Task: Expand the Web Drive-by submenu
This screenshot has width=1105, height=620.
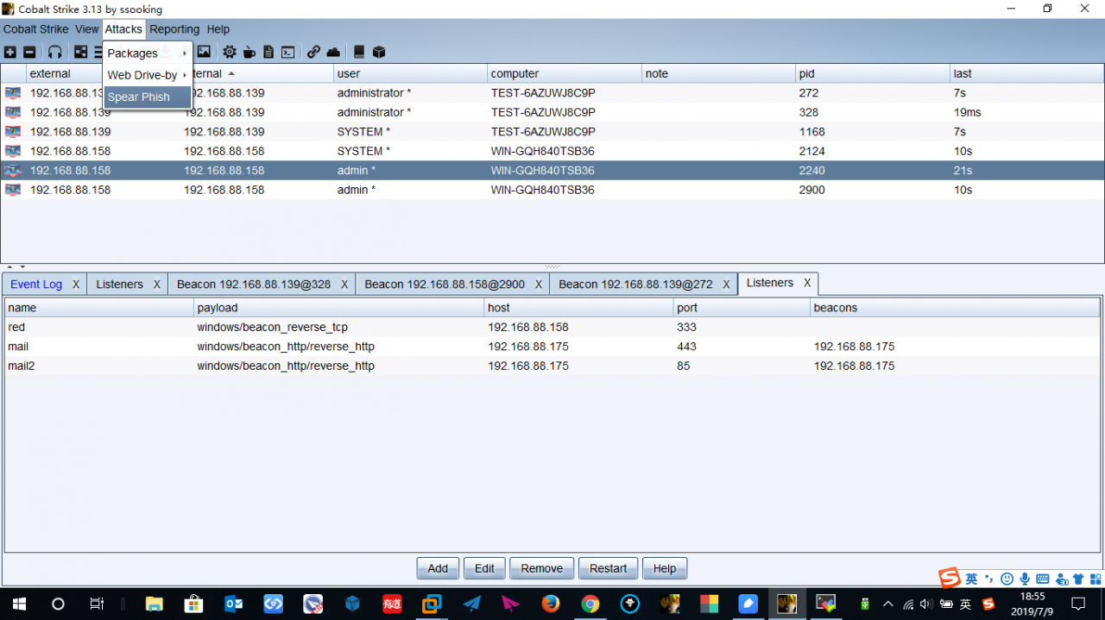Action: tap(148, 75)
